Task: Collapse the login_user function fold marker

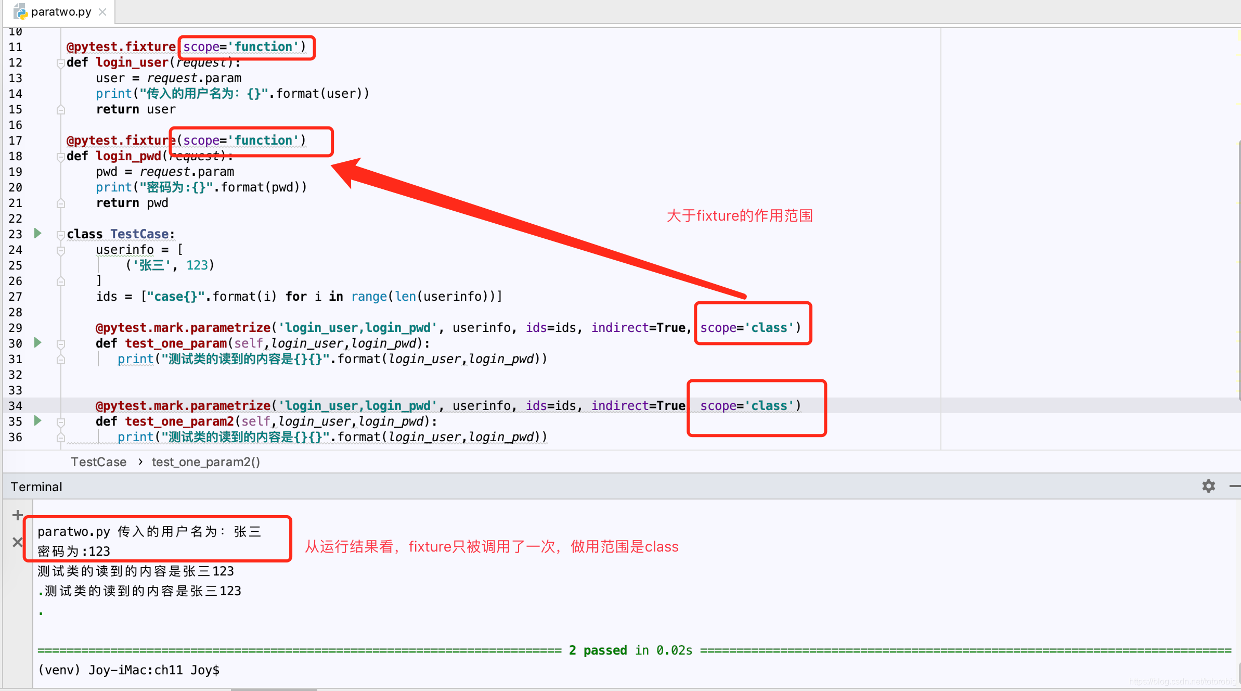Action: click(60, 62)
